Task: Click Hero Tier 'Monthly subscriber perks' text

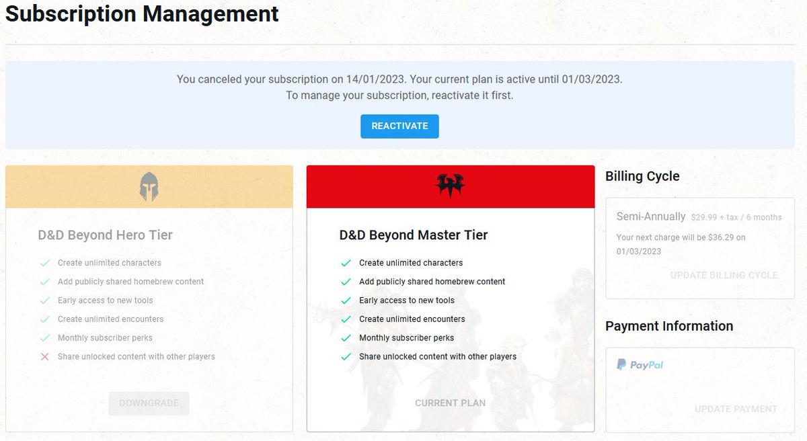Action: pyautogui.click(x=105, y=338)
